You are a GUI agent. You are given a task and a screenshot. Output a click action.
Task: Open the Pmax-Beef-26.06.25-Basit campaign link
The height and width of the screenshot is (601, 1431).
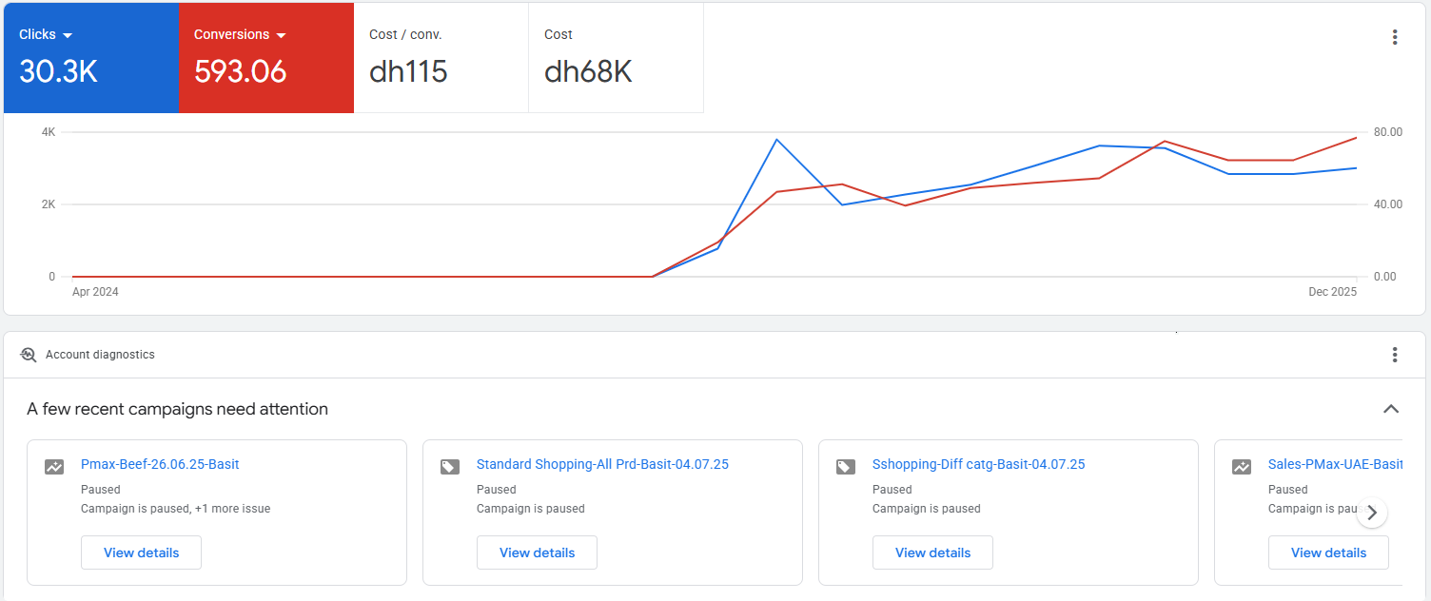click(x=160, y=465)
